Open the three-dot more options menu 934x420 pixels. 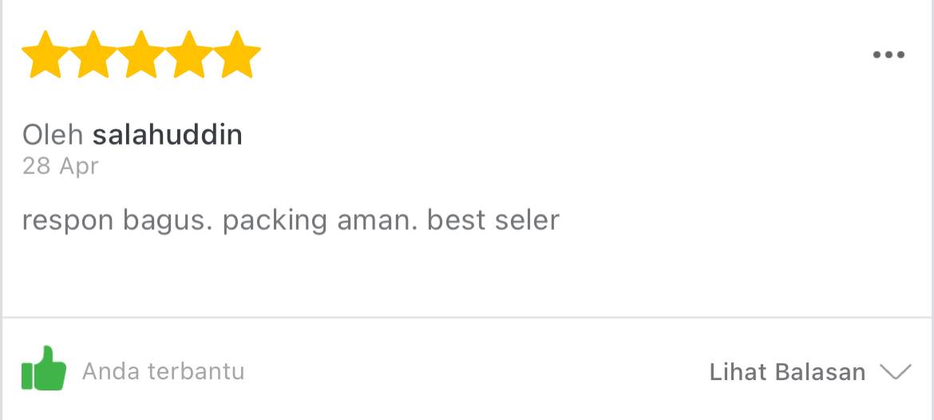click(888, 55)
